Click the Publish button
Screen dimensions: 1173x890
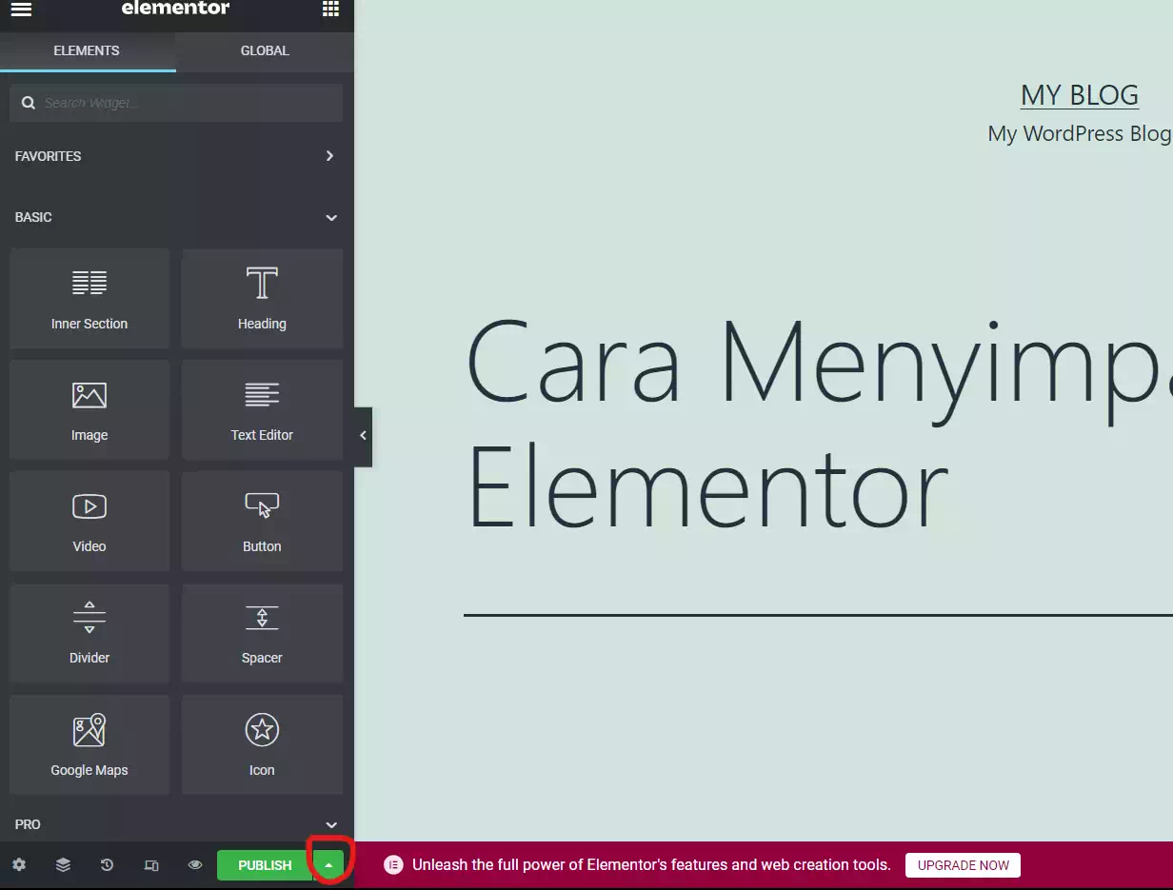[265, 865]
